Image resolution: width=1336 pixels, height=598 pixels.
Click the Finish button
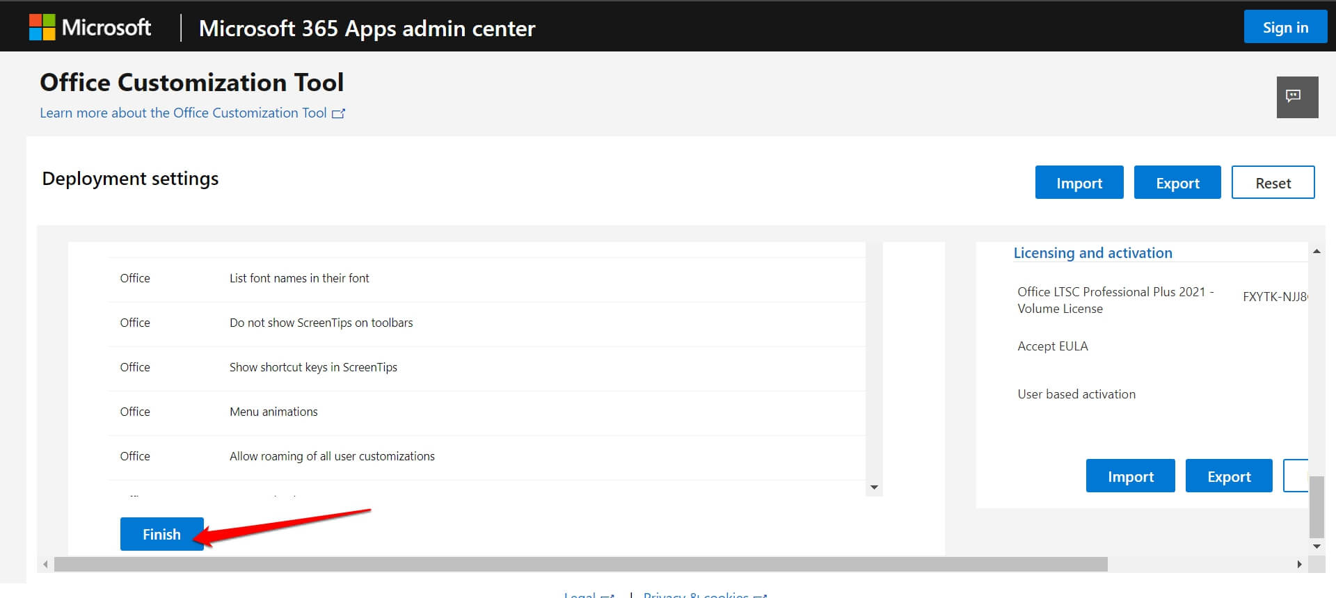(x=161, y=534)
